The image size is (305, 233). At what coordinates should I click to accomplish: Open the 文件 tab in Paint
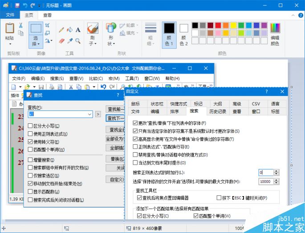point(10,15)
